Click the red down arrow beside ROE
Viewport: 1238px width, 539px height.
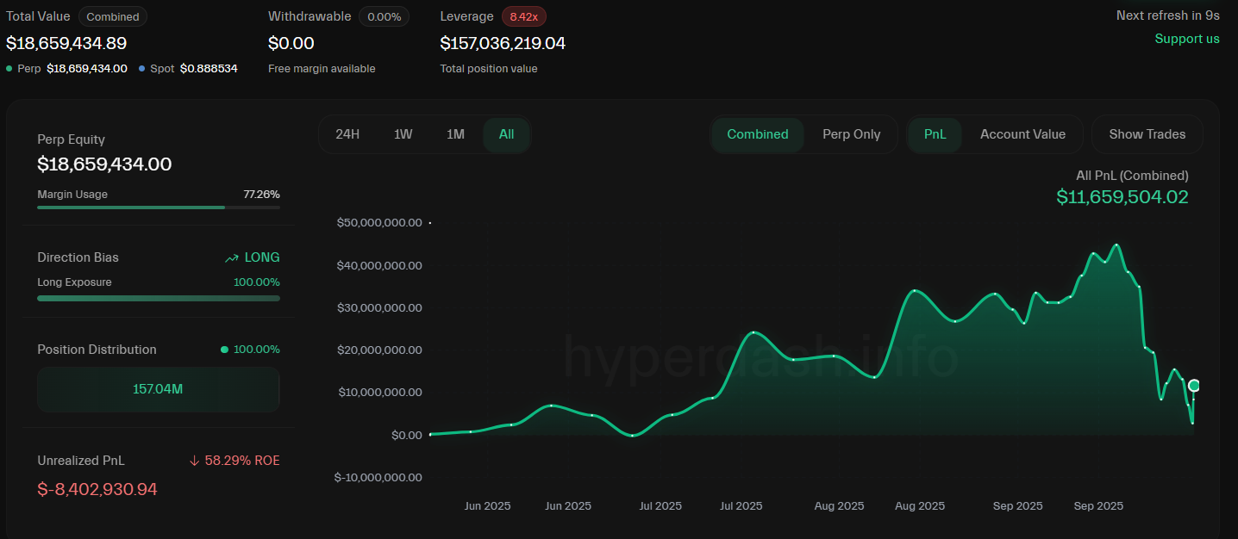pos(194,461)
